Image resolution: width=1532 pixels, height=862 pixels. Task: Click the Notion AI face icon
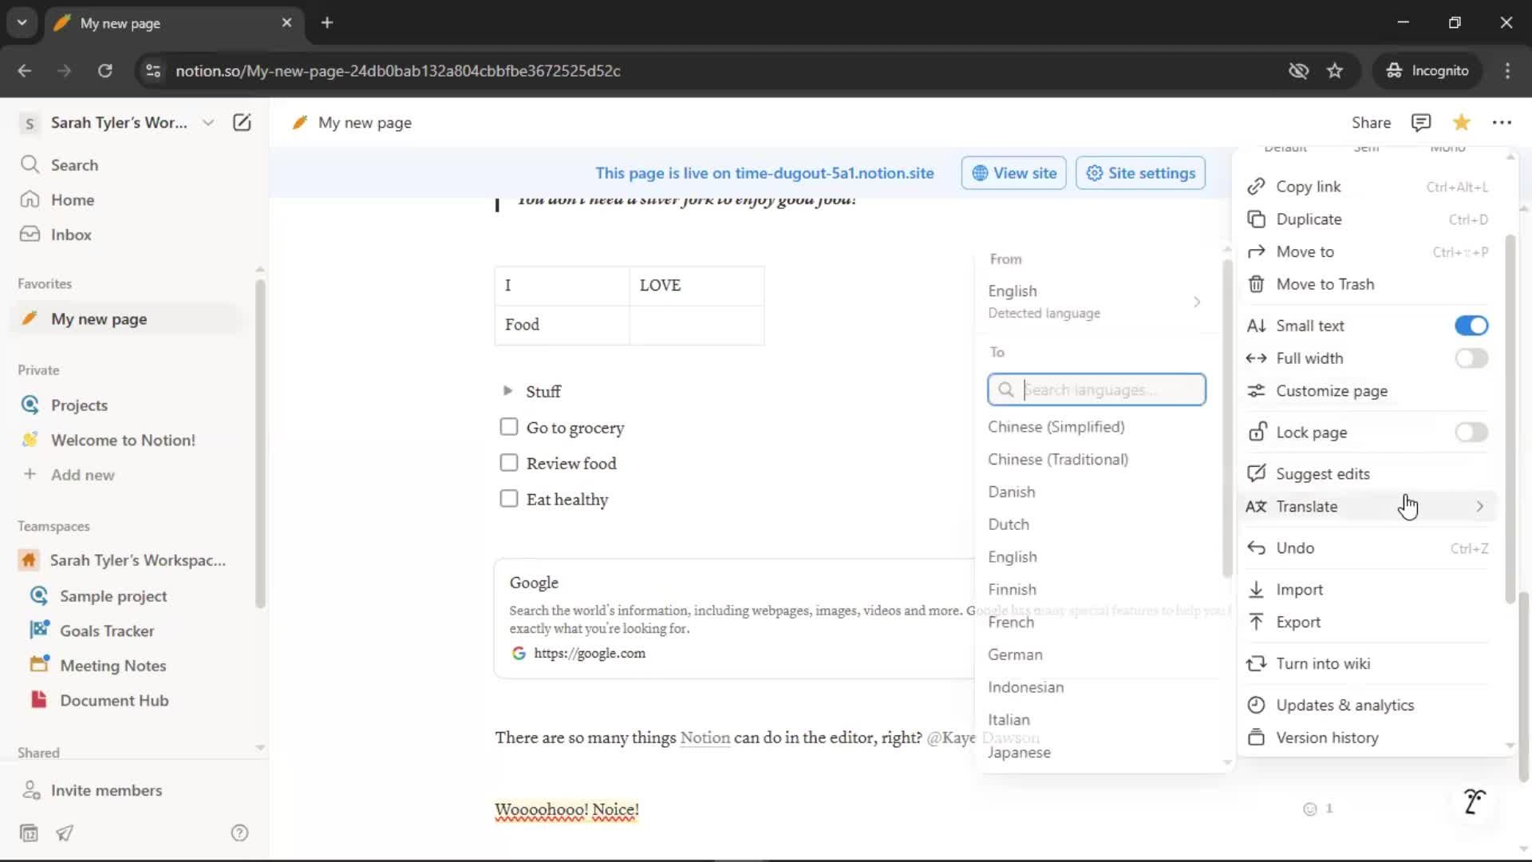pyautogui.click(x=1474, y=801)
